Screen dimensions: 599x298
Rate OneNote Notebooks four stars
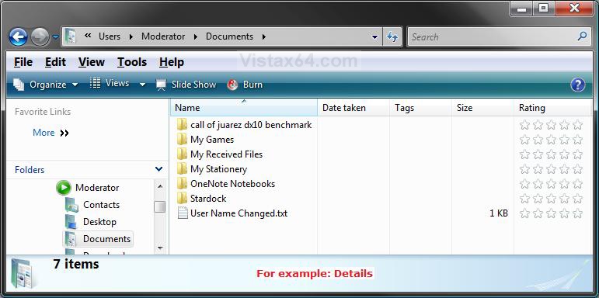click(x=564, y=183)
